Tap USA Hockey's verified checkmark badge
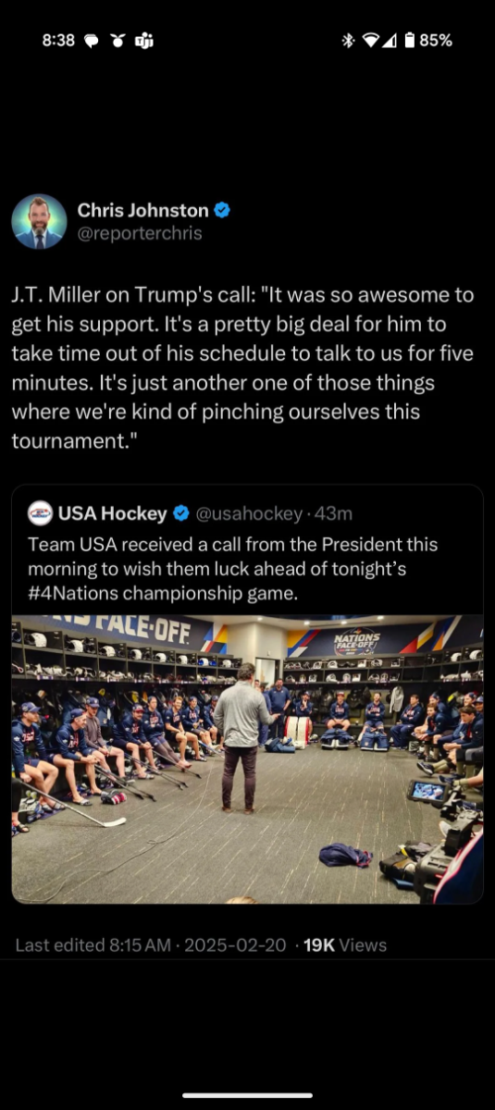 (x=181, y=513)
